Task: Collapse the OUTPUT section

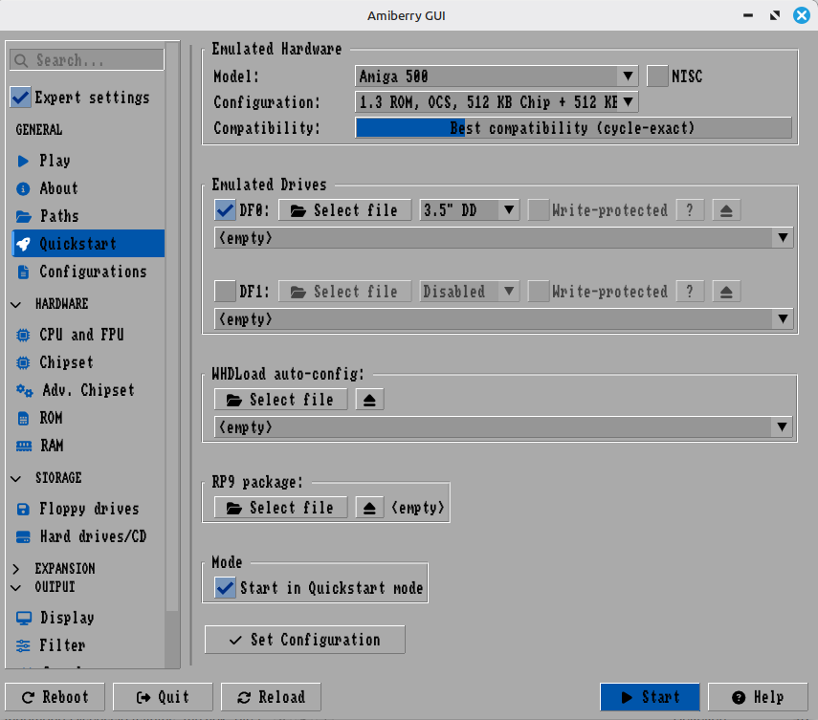Action: point(16,588)
